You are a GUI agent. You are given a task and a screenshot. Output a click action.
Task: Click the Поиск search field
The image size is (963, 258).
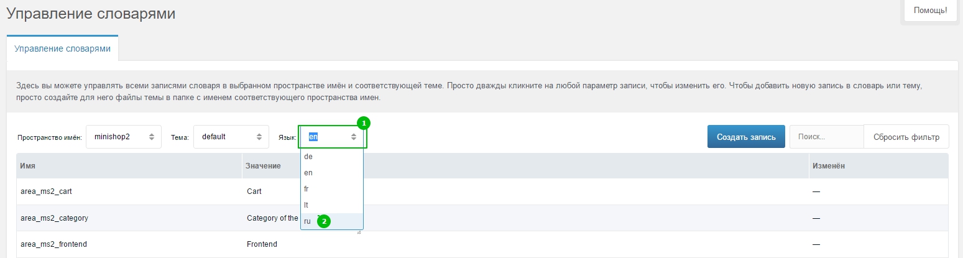point(826,137)
